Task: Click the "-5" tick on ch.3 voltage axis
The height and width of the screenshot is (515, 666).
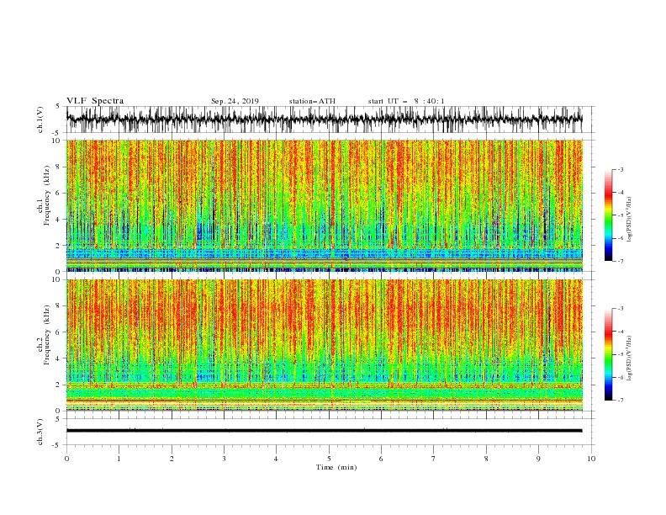Action: coord(57,445)
